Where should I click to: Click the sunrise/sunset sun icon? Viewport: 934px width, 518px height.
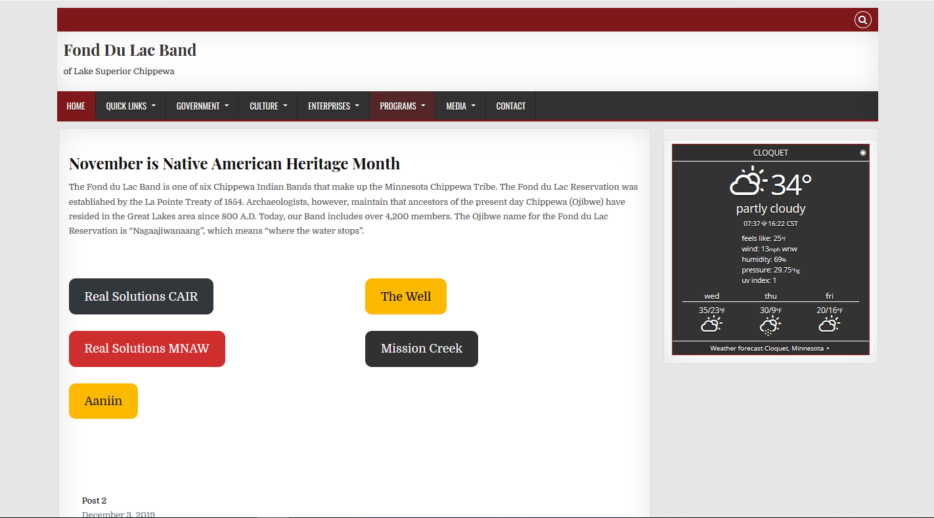[764, 224]
